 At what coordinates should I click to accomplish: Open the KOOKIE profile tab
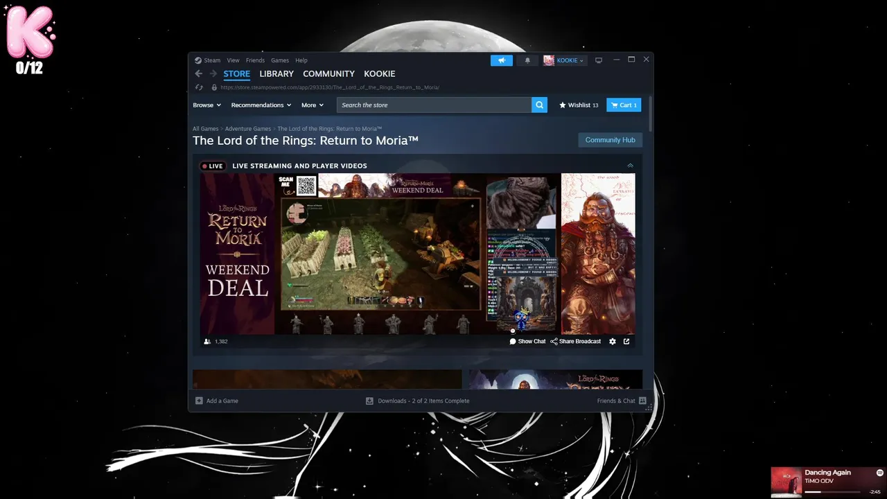[380, 73]
